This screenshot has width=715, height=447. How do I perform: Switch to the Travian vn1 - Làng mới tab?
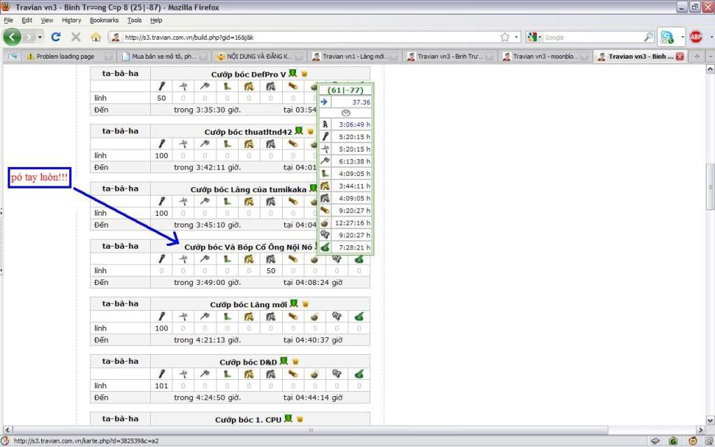point(354,56)
